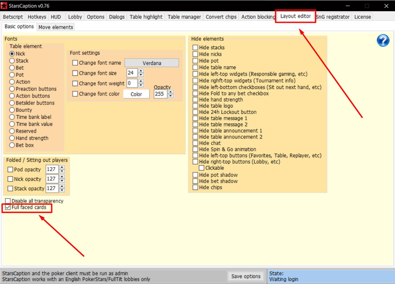The height and width of the screenshot is (284, 395).
Task: Enable the Hide chips checkbox
Action: tap(195, 187)
